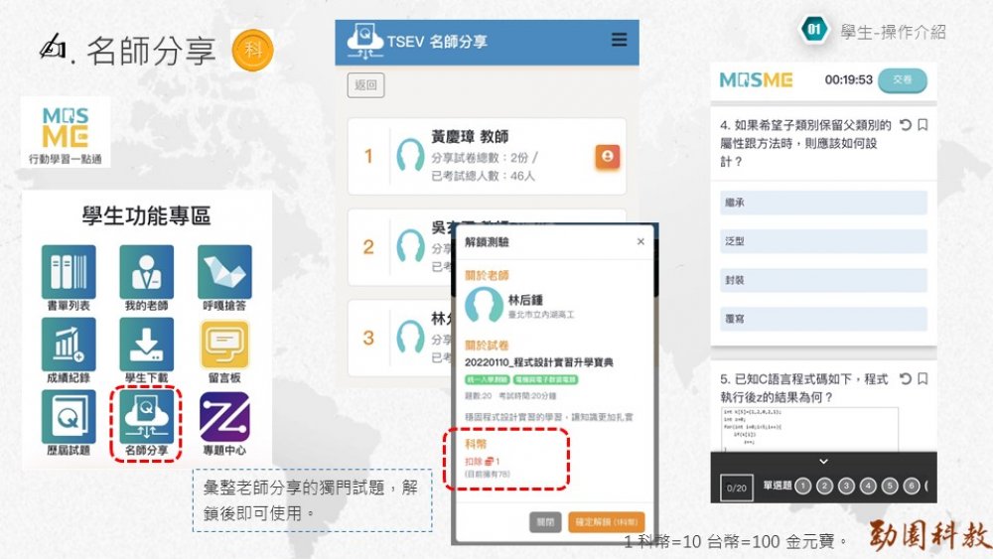Open the TSEV hamburger menu
The image size is (993, 559).
(x=619, y=41)
